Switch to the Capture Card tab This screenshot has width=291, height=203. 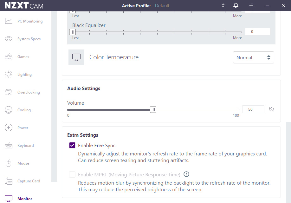(x=29, y=181)
